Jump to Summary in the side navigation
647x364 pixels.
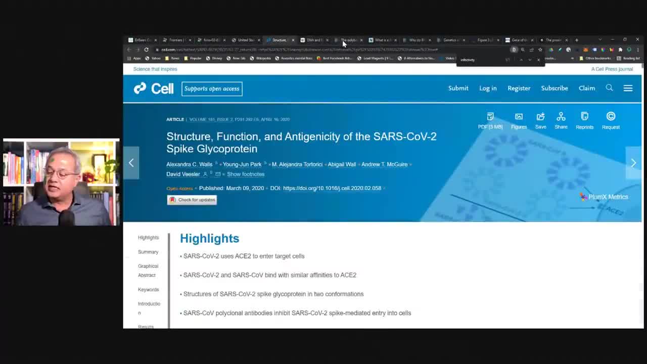[x=148, y=252]
